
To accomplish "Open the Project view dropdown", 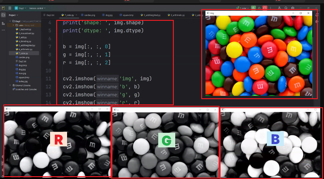I will (13, 15).
